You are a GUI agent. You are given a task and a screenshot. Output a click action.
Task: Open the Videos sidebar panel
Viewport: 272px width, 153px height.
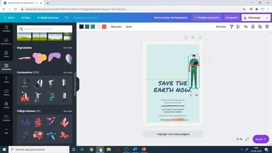coord(6,93)
